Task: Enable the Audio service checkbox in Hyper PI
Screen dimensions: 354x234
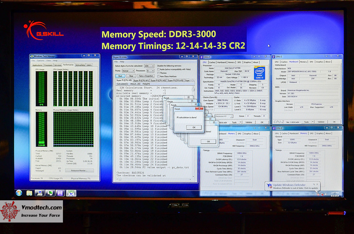Action: (x=159, y=69)
